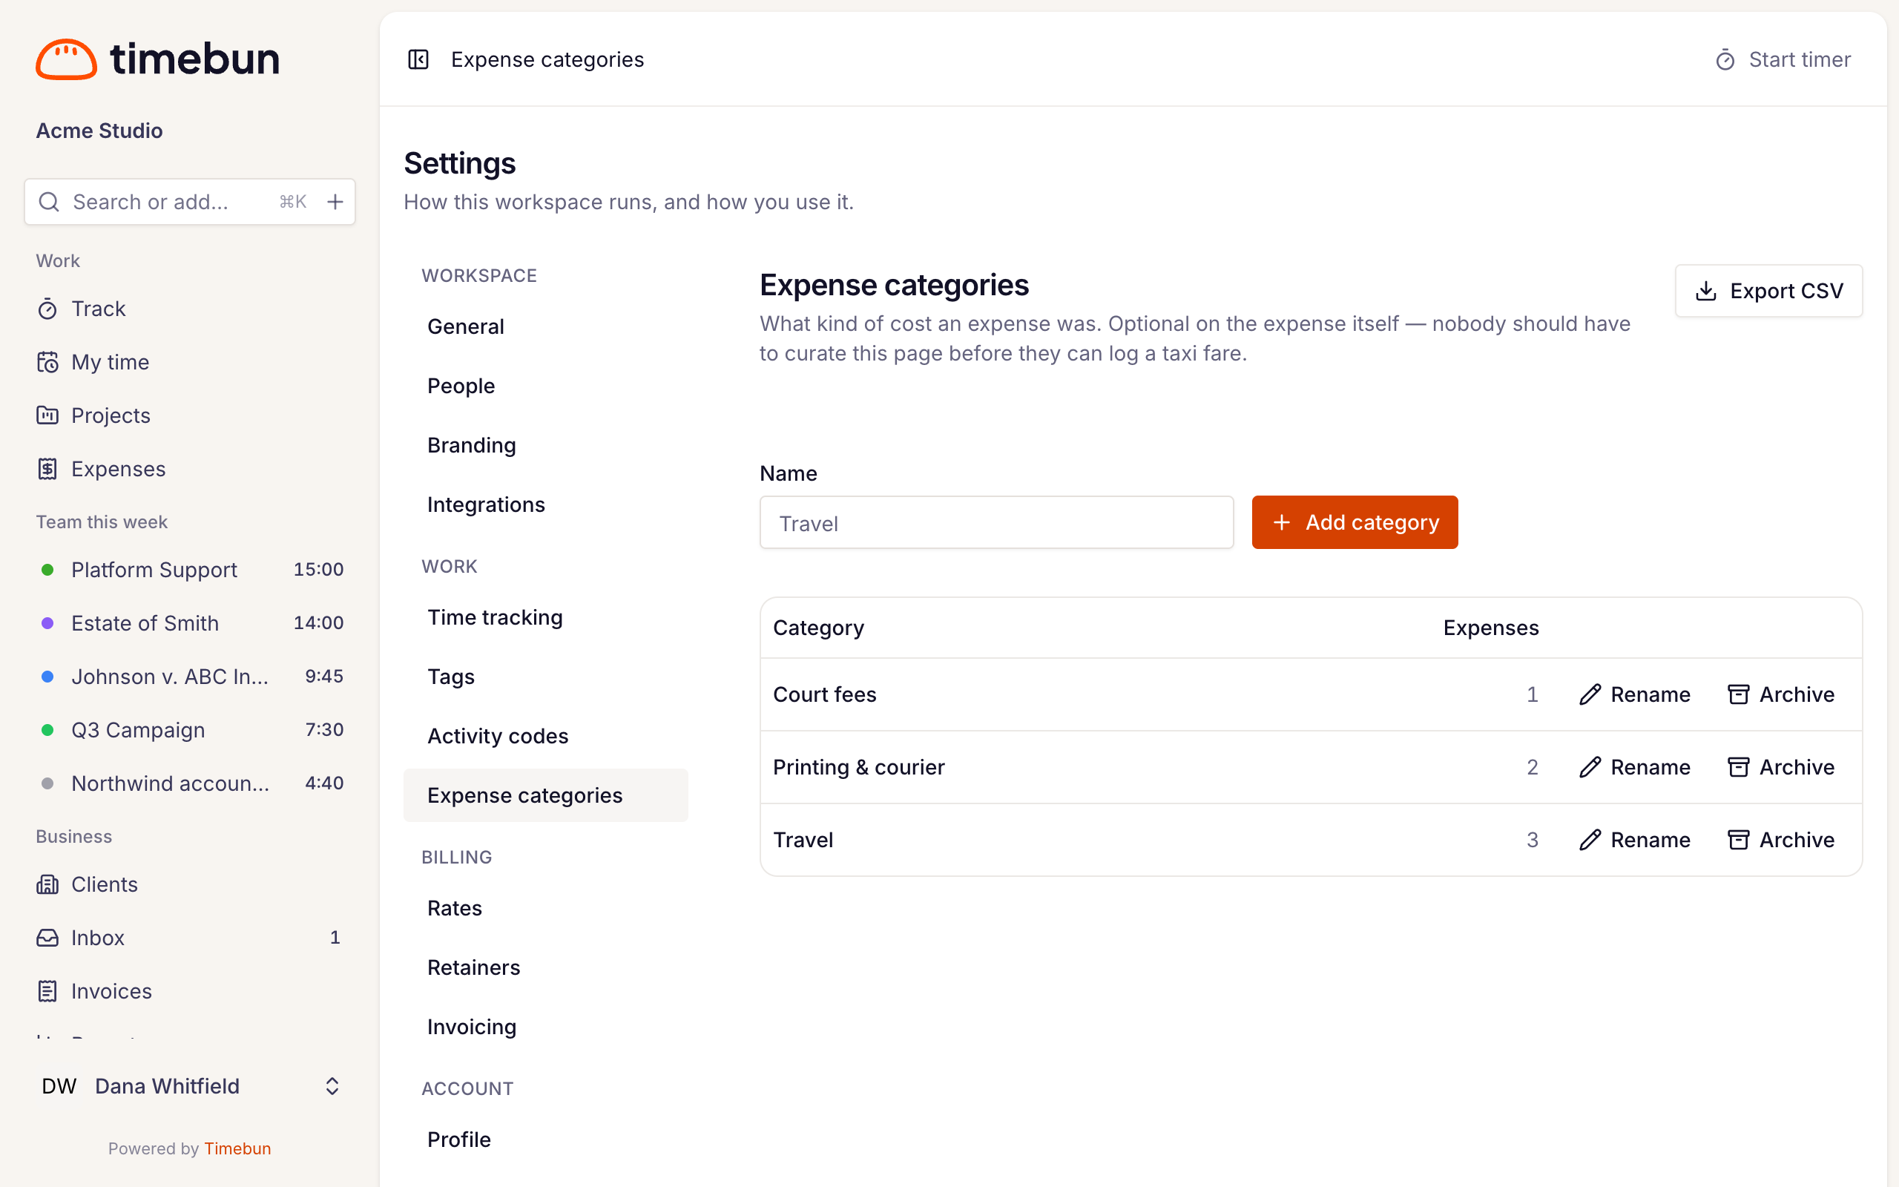Open Invoices in sidebar

pos(190,990)
